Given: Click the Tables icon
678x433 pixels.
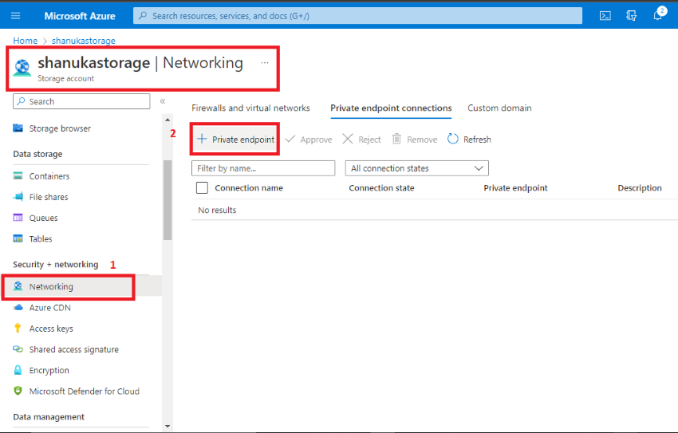Looking at the screenshot, I should point(18,238).
